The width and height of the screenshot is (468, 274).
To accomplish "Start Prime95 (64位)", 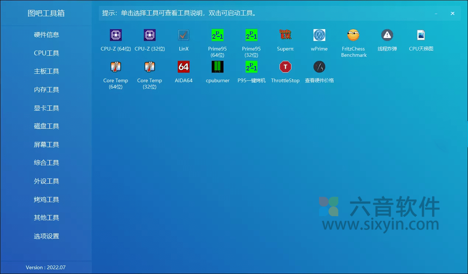I will click(x=217, y=35).
